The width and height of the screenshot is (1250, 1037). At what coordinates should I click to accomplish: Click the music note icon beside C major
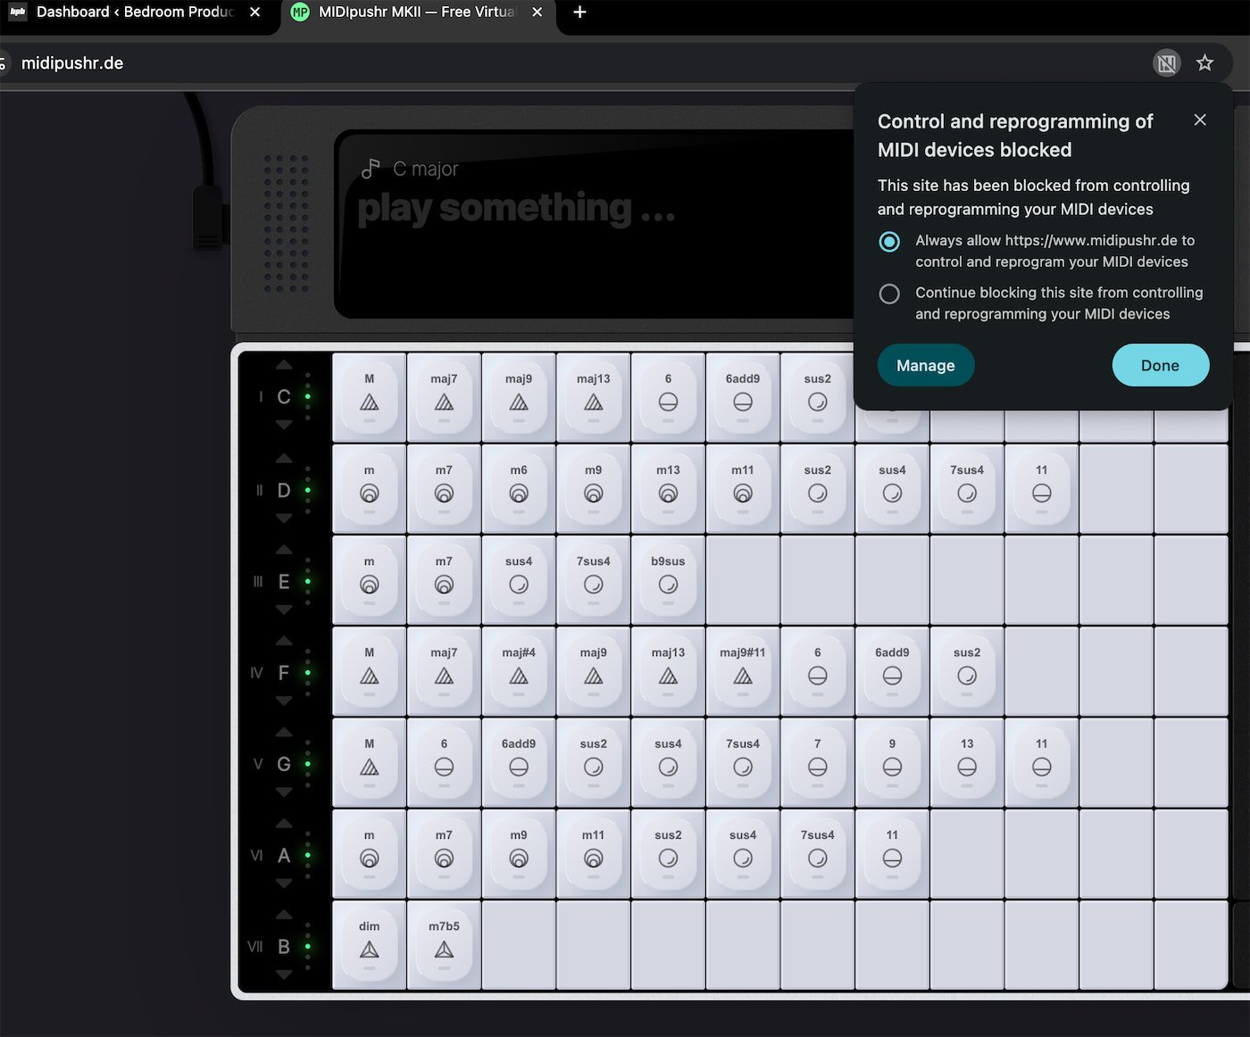pyautogui.click(x=371, y=169)
